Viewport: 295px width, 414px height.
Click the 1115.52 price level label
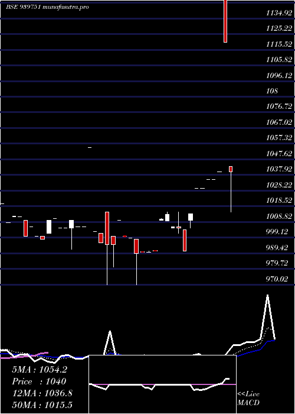click(x=279, y=44)
